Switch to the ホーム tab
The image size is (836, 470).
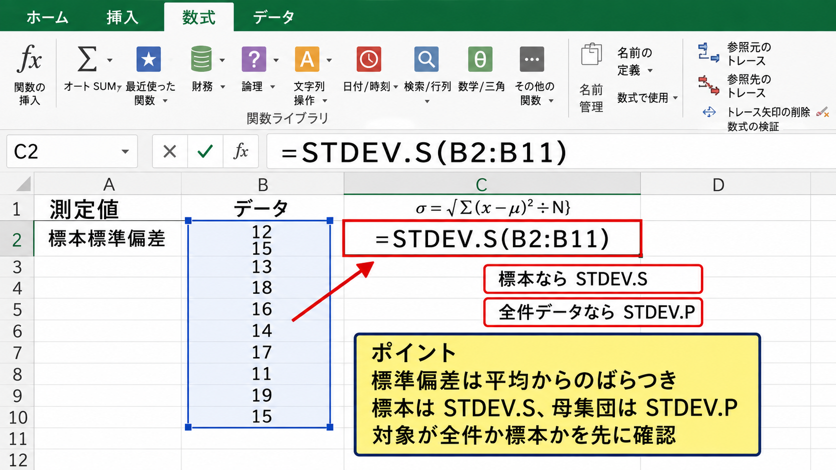click(47, 17)
